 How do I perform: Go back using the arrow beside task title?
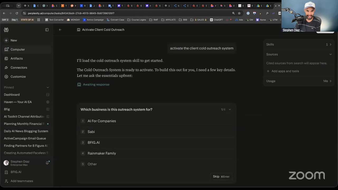coord(60,30)
